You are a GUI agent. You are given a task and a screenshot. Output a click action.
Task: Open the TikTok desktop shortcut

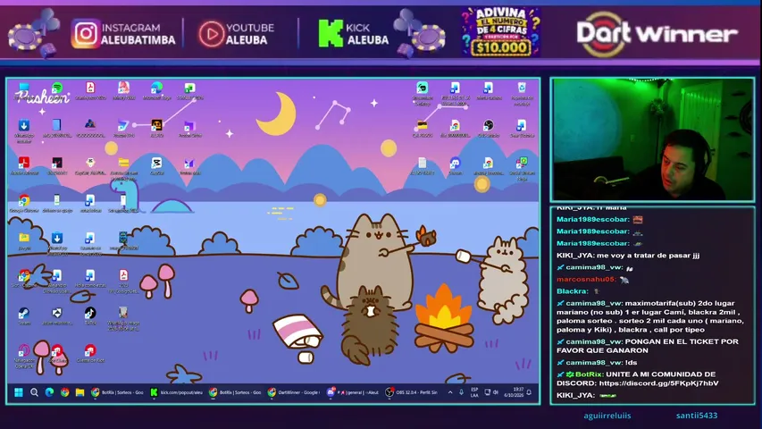90,315
